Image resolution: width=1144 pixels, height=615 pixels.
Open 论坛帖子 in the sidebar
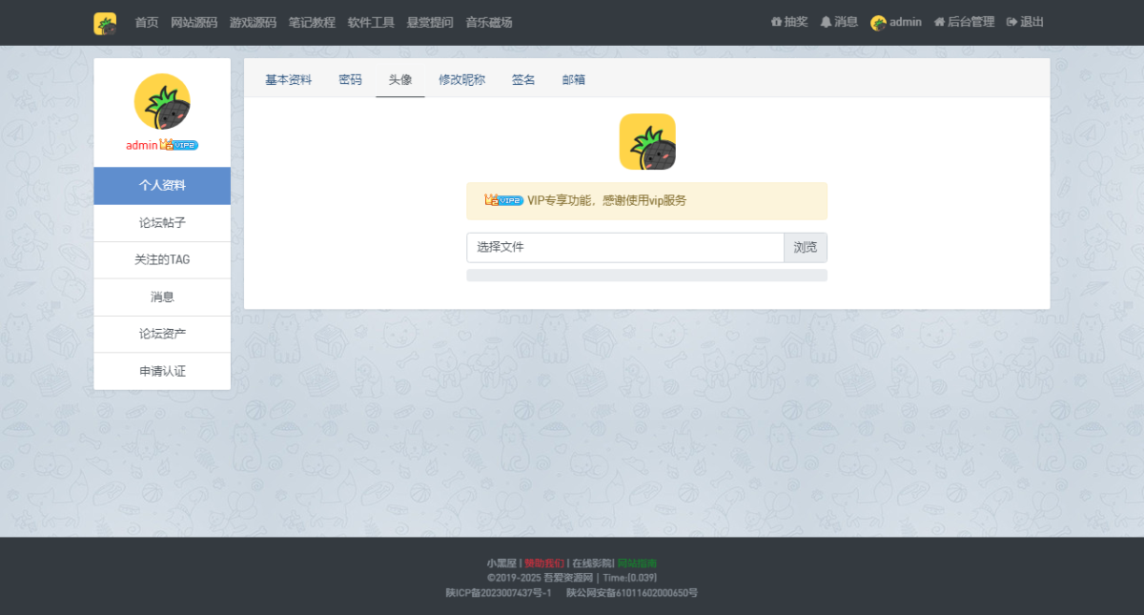pos(162,223)
